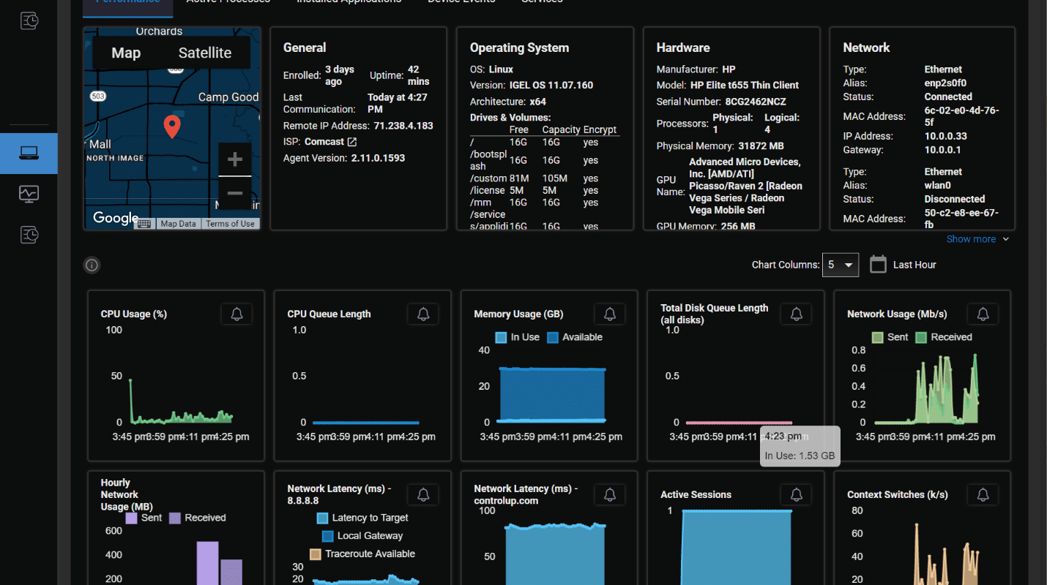
Task: Toggle Local Gateway legend item
Action: (362, 536)
